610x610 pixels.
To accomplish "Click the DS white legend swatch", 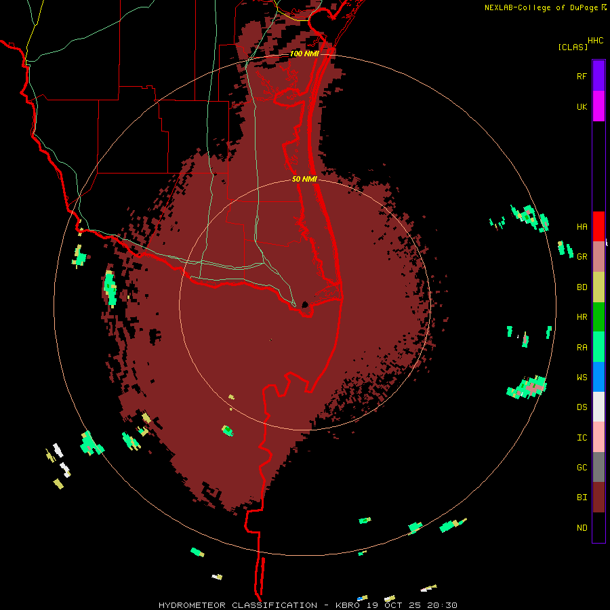I will point(598,407).
